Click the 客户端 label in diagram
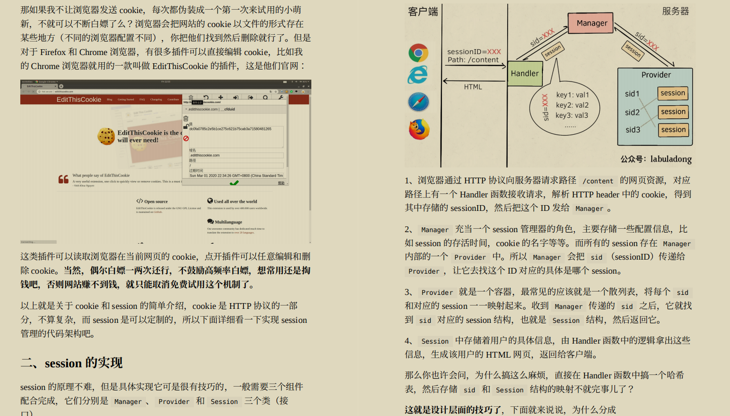This screenshot has width=730, height=416. tap(423, 11)
